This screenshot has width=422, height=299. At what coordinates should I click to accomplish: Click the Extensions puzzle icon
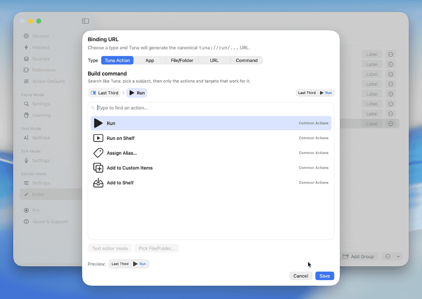(x=26, y=70)
